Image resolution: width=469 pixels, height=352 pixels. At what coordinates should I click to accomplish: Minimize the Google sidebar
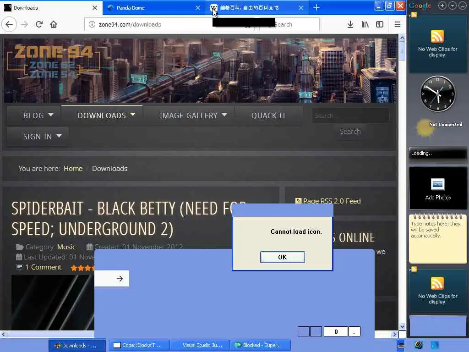tap(463, 5)
